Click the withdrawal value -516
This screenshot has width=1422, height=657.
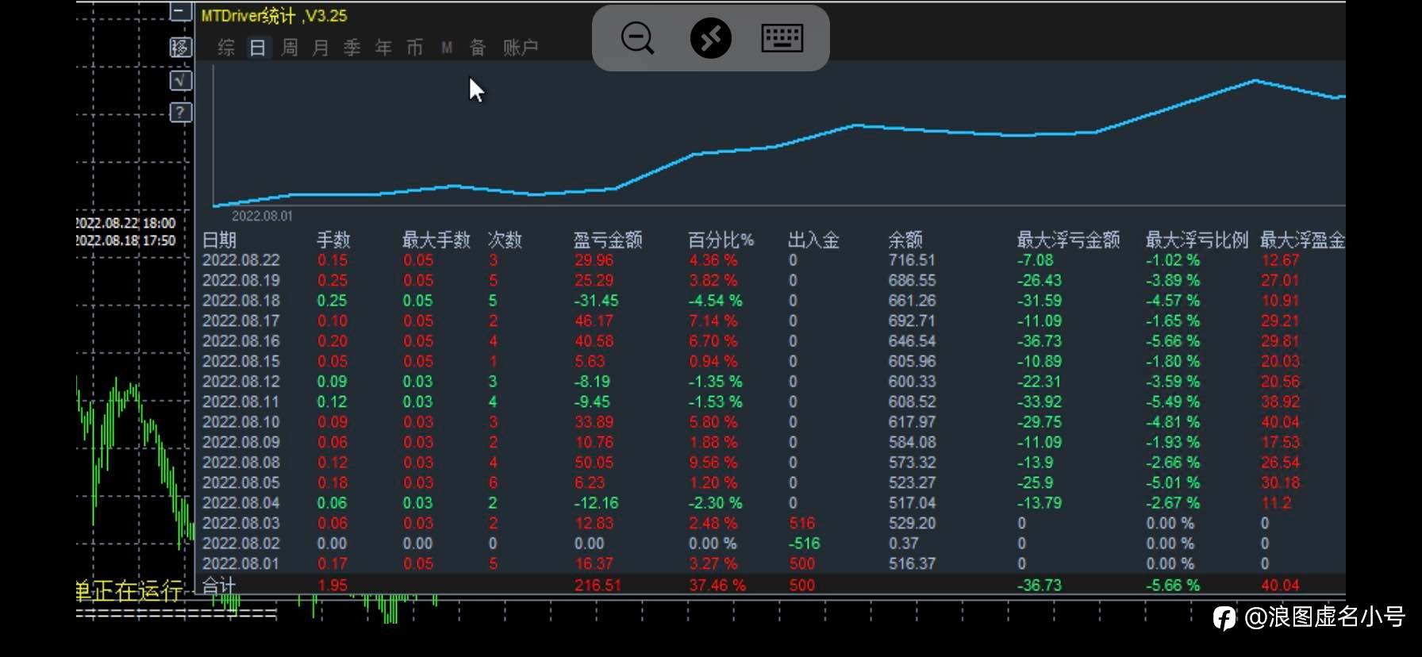(x=804, y=544)
